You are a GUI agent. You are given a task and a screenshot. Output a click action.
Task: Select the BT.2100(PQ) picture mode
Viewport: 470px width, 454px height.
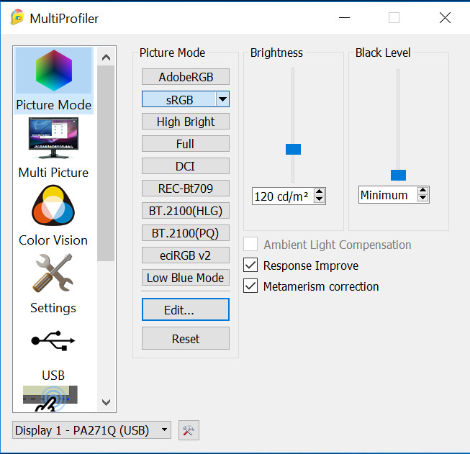point(186,233)
